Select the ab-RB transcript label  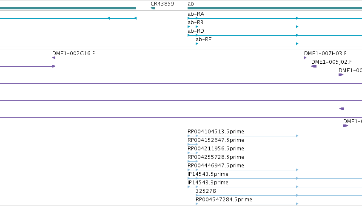click(x=195, y=23)
